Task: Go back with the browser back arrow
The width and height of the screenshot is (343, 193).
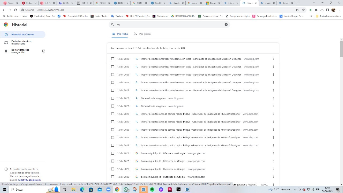Action: point(4,10)
